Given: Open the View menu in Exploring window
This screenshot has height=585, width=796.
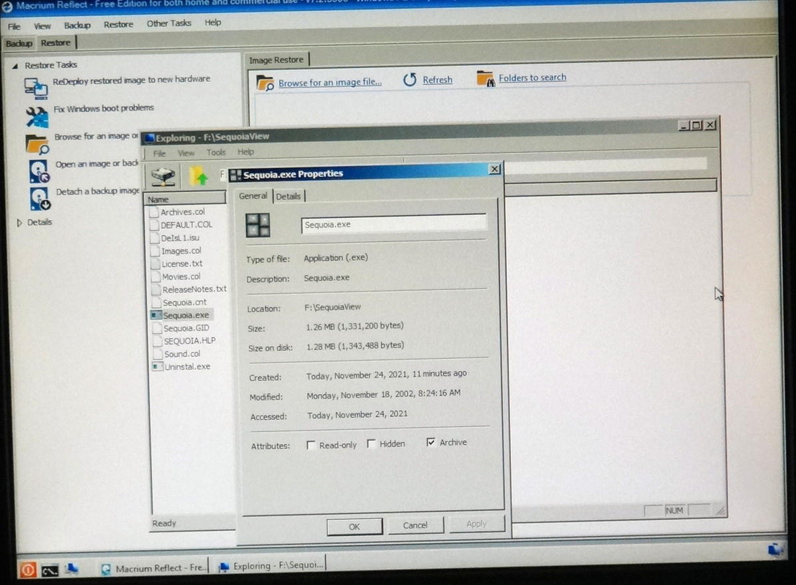Looking at the screenshot, I should tap(186, 153).
